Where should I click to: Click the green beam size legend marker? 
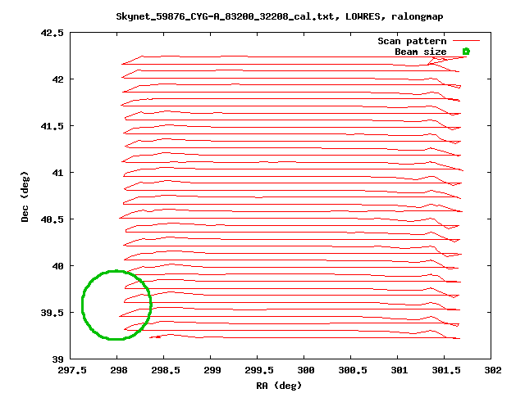point(466,51)
